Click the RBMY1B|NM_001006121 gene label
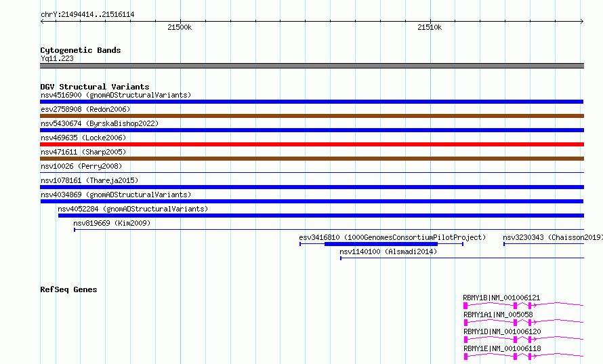603x364 pixels. coord(501,298)
